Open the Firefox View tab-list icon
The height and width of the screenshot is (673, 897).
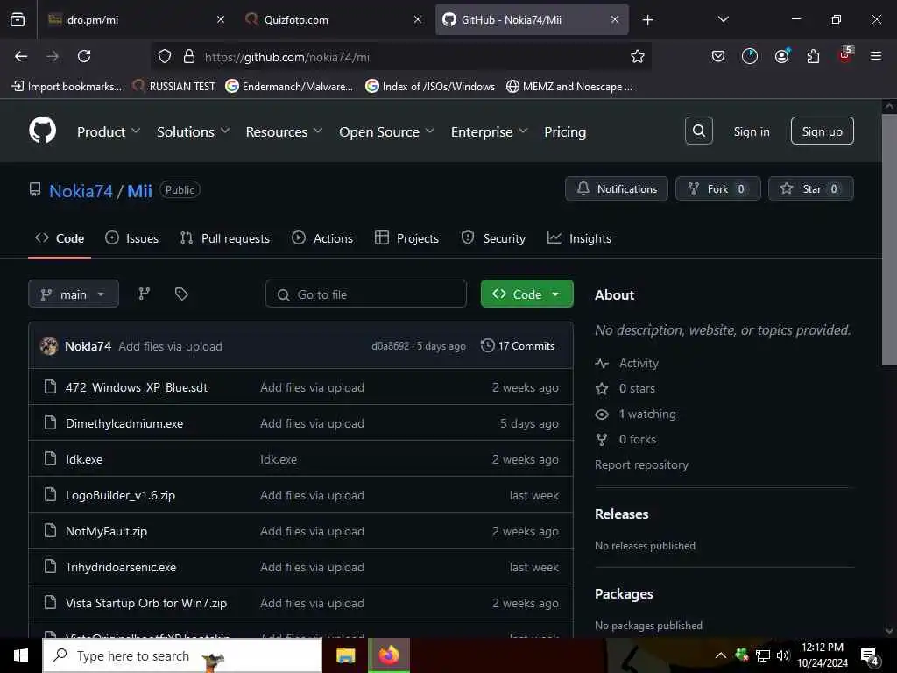(18, 19)
